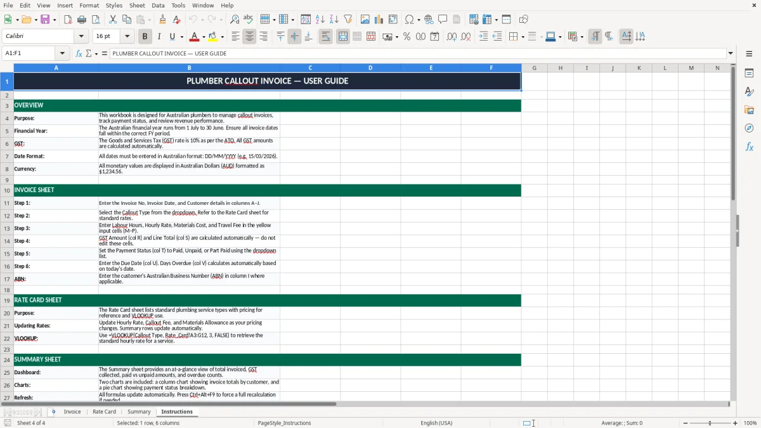Click the Export as PDF icon

point(67,20)
